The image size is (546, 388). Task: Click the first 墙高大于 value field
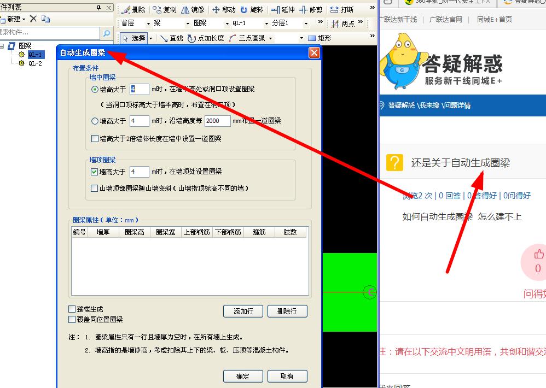coord(140,90)
